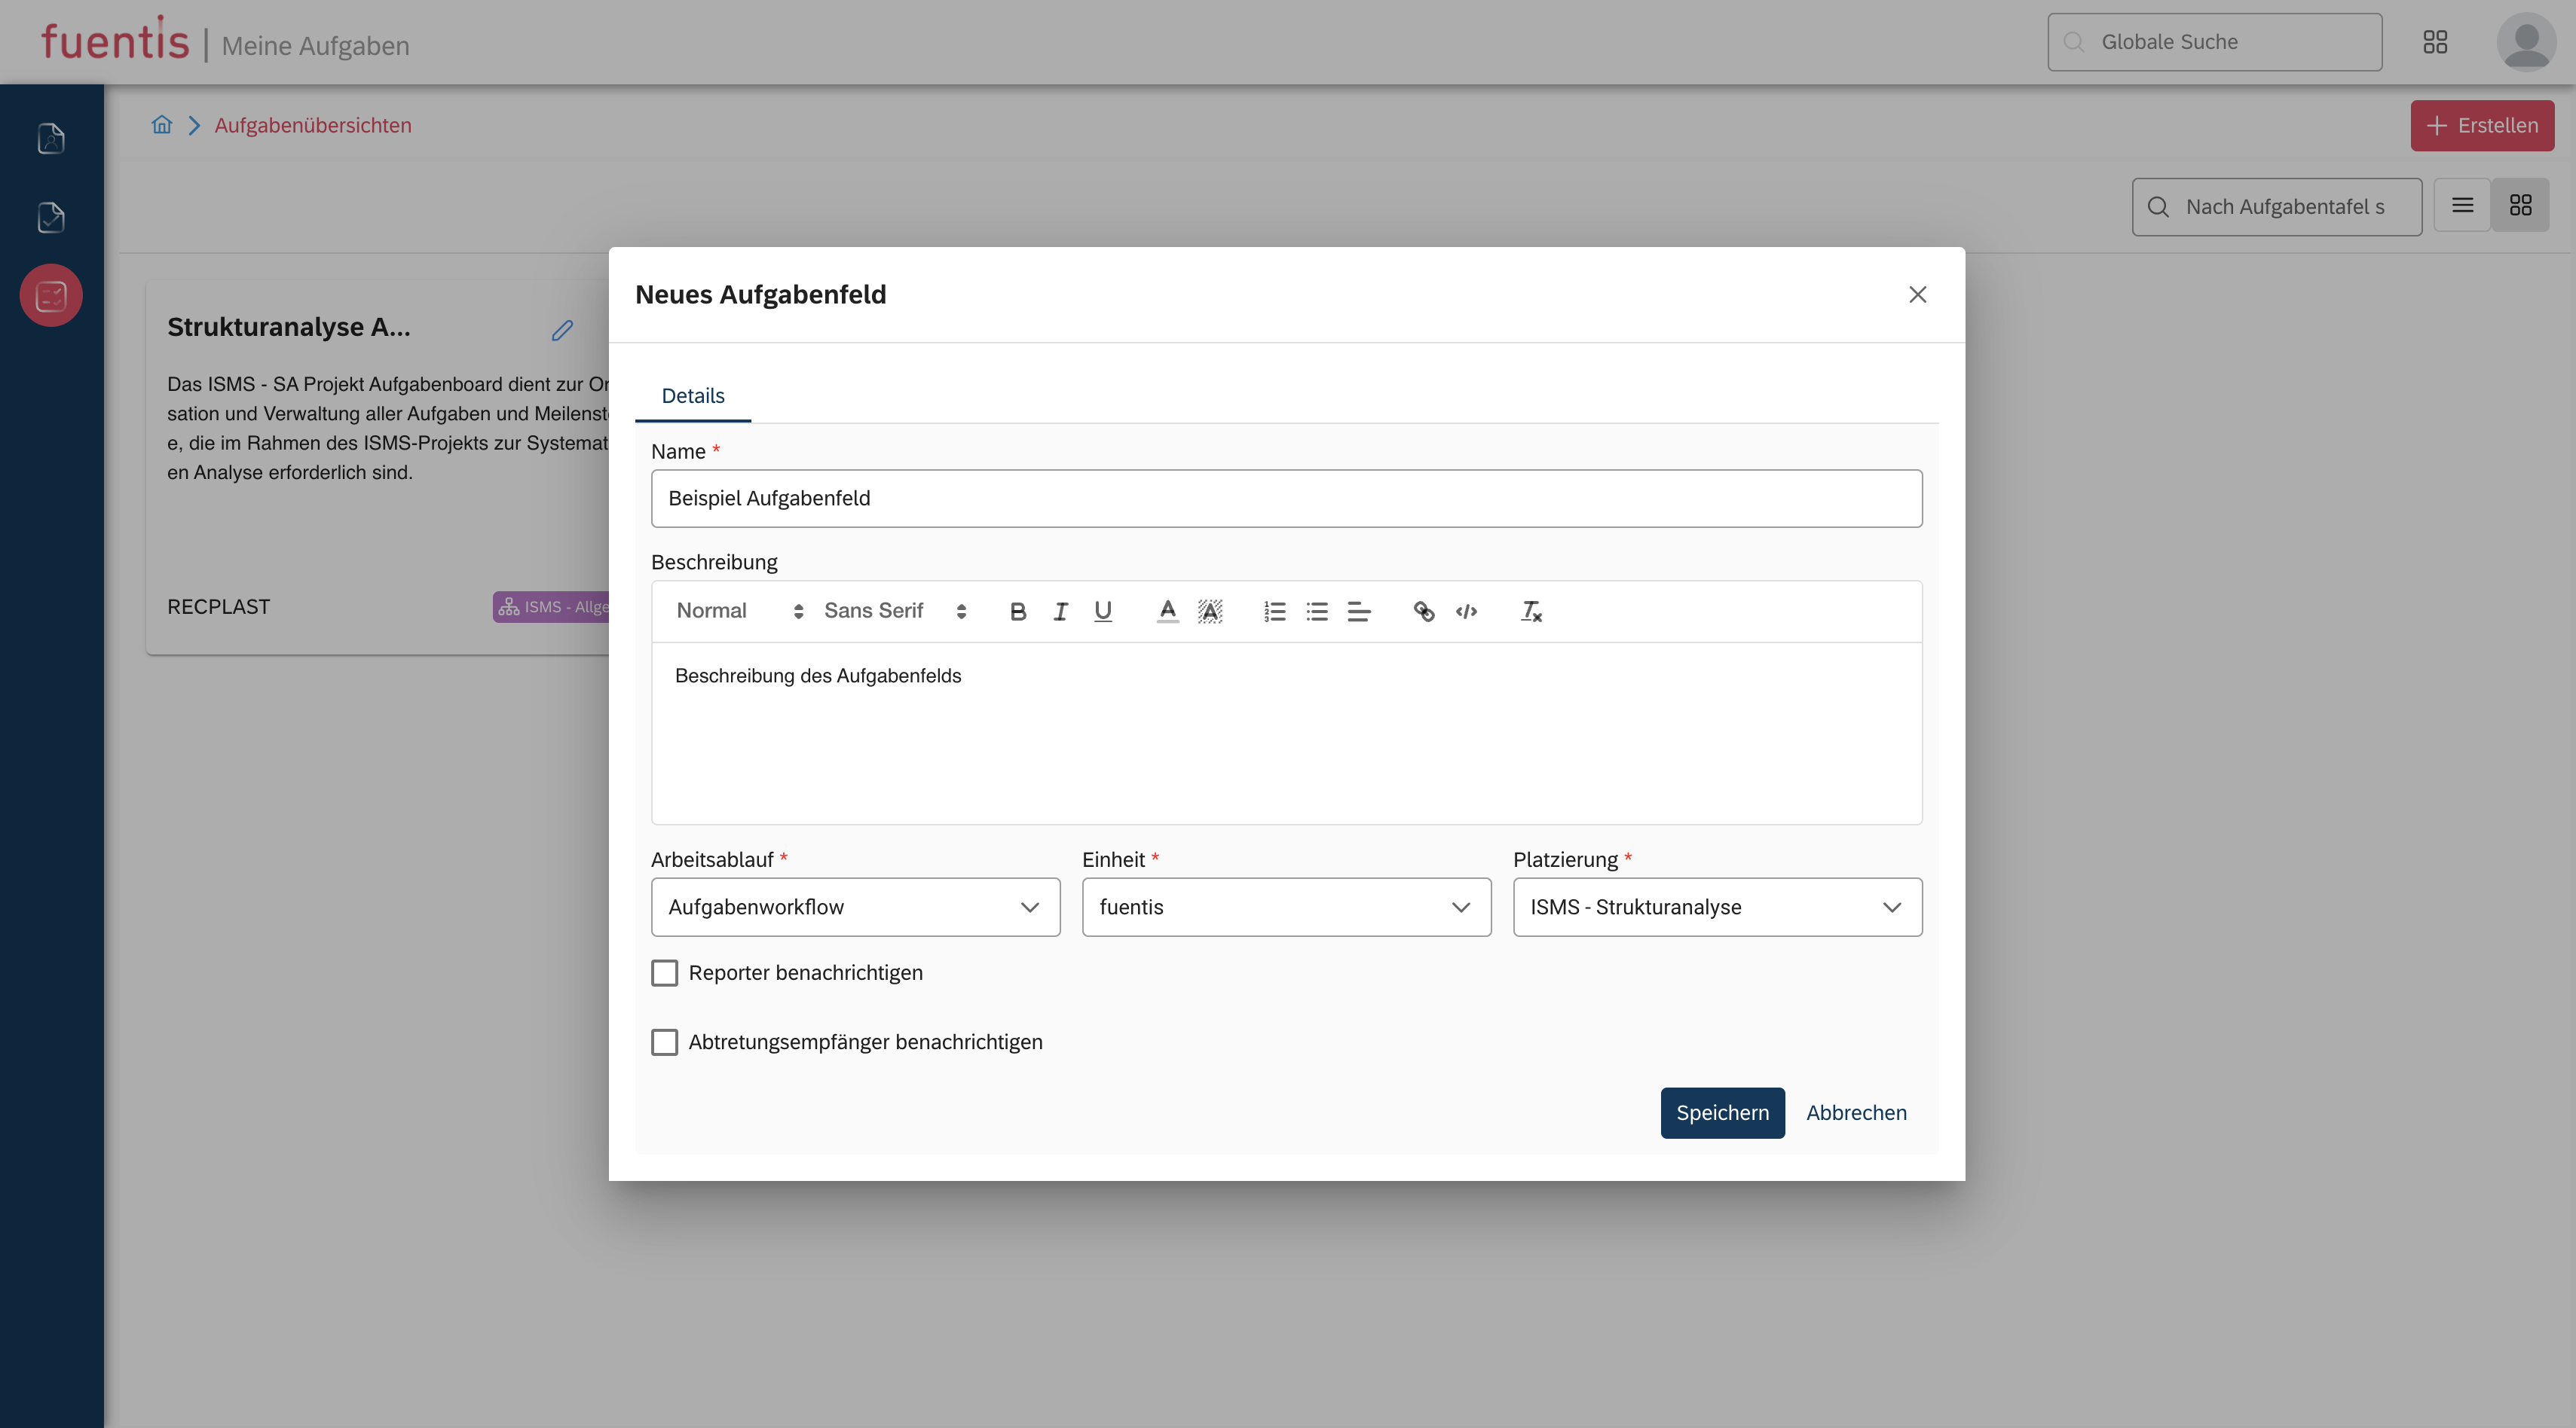This screenshot has width=2576, height=1428.
Task: Expand the Arbeitsablauf dropdown
Action: tap(855, 908)
